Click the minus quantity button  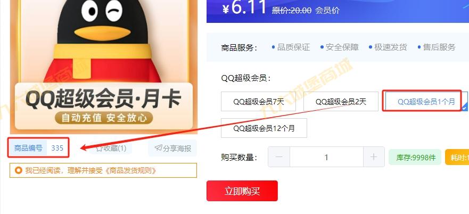[279, 157]
